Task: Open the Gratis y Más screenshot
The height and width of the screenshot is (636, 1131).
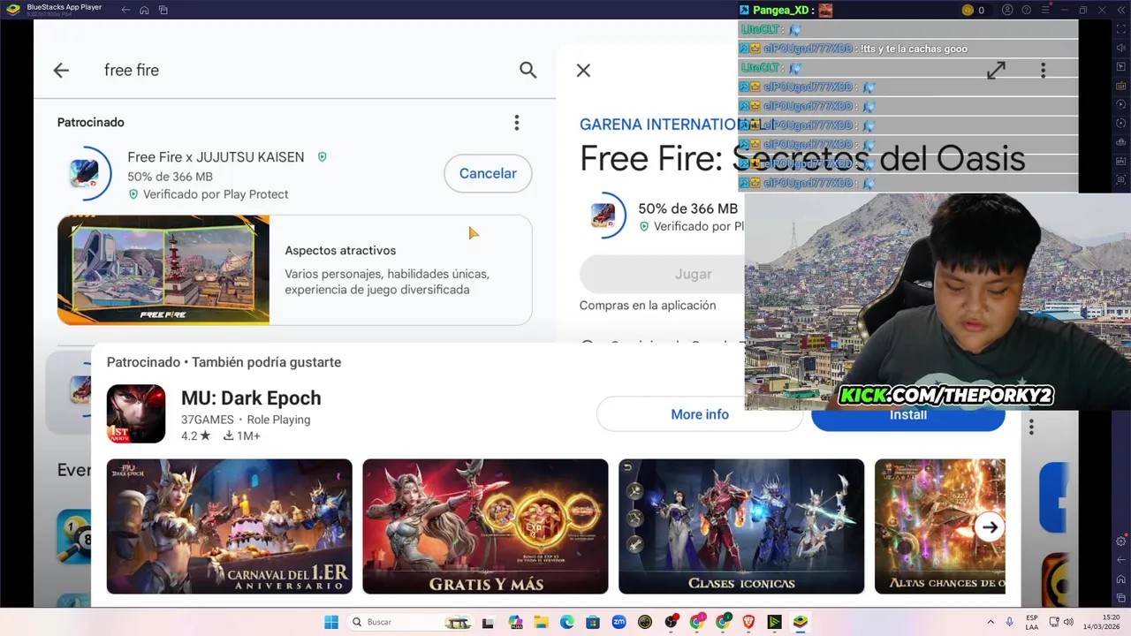Action: [x=485, y=526]
